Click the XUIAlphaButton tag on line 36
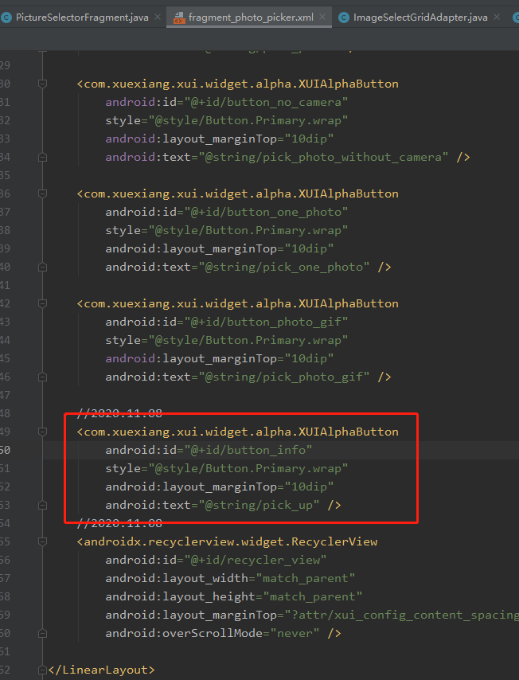This screenshot has width=519, height=680. tap(237, 193)
